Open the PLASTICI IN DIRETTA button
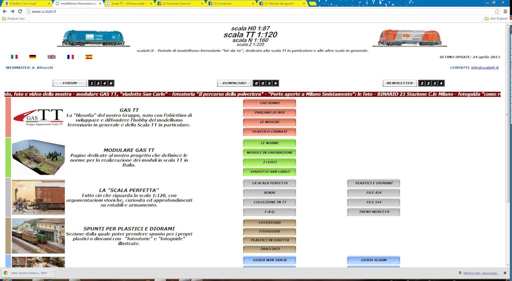This screenshot has width=512, height=281. (x=269, y=240)
